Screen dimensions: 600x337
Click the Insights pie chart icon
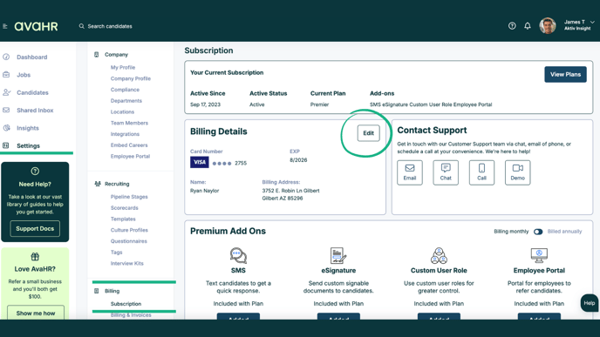pos(6,128)
